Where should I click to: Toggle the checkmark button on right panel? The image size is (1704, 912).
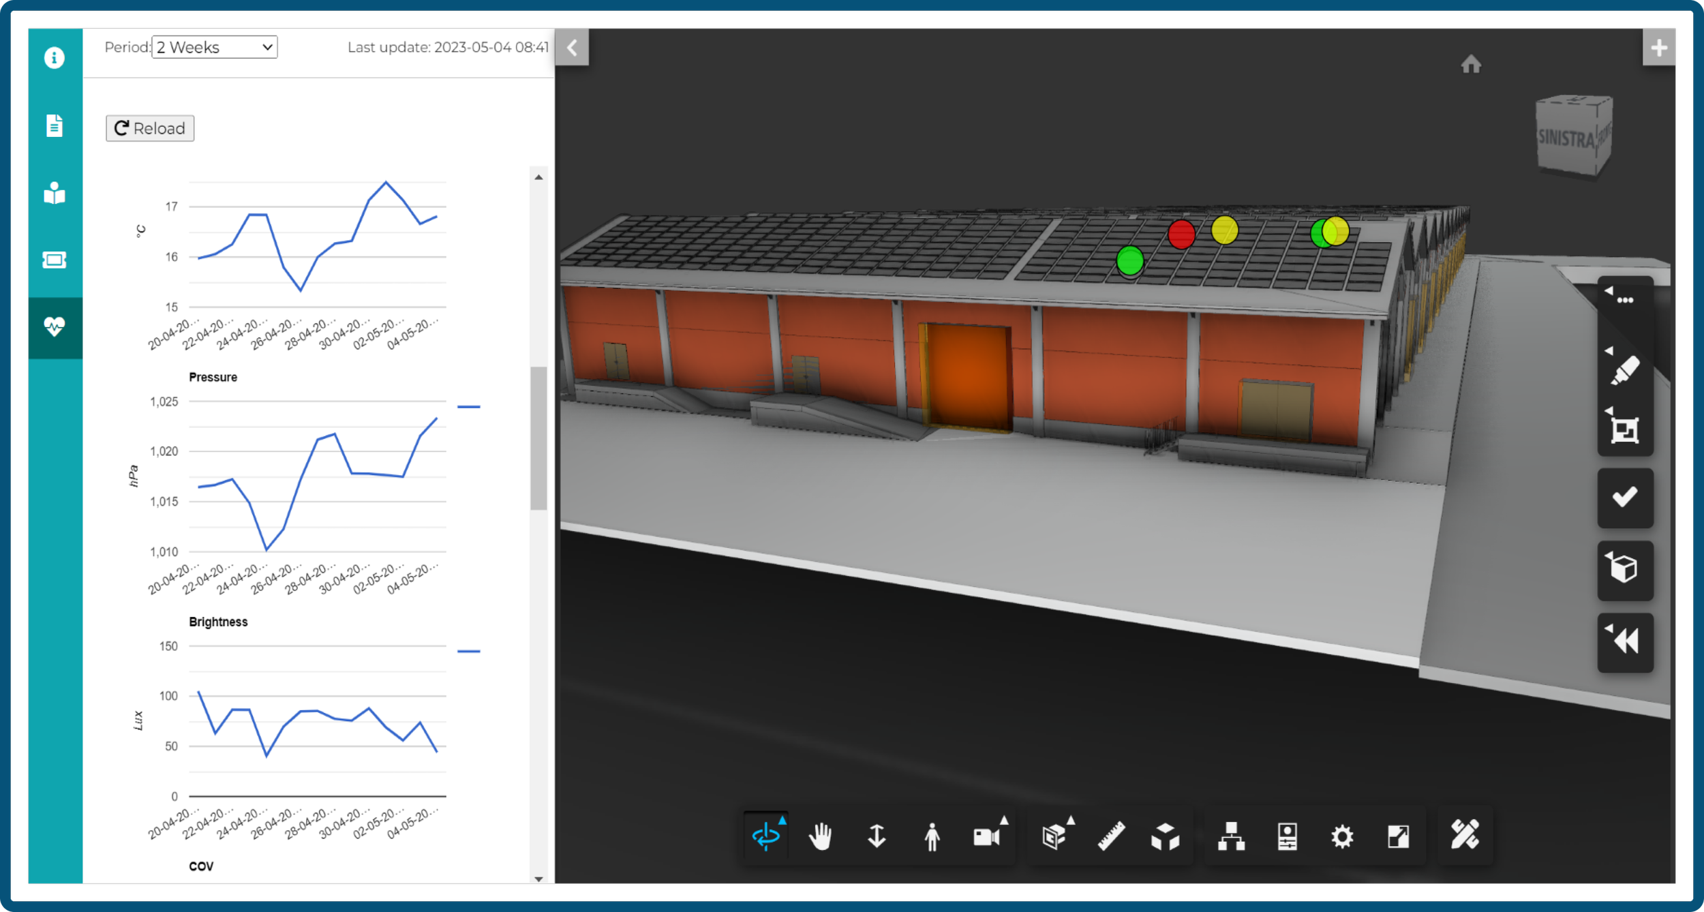[1625, 498]
